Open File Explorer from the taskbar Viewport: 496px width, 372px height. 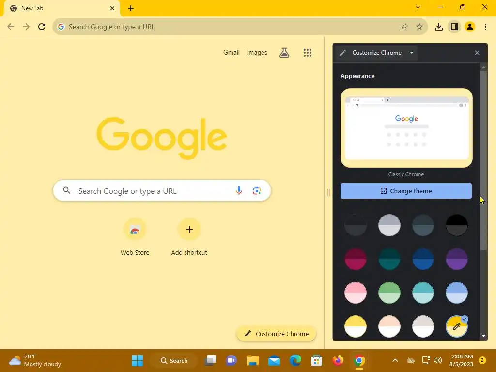coord(253,360)
